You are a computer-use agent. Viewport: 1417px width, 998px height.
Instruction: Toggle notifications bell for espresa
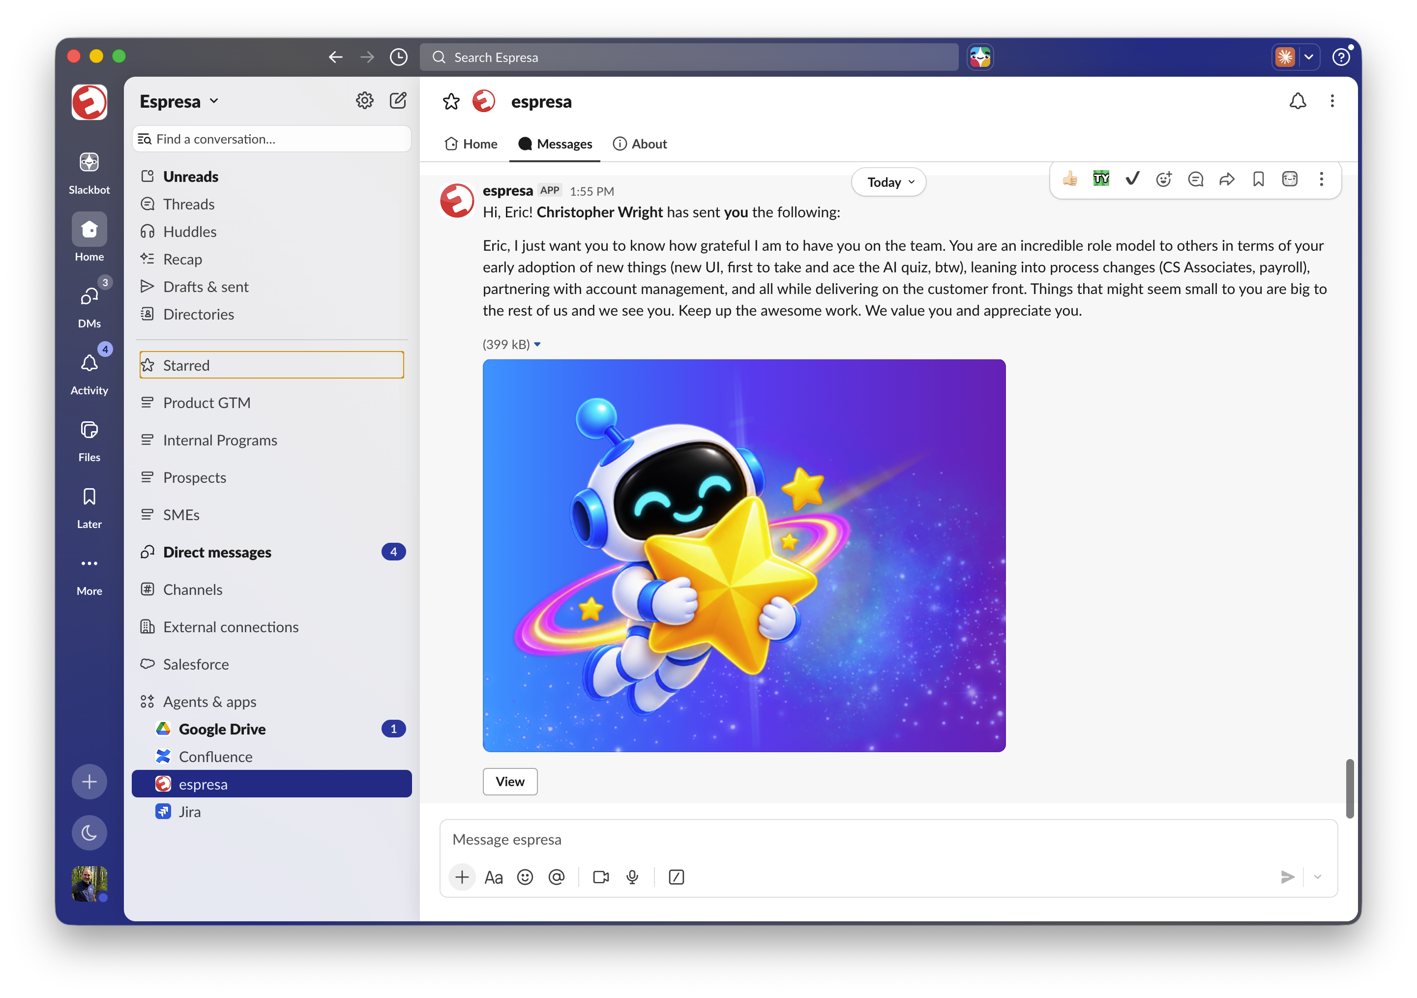pyautogui.click(x=1298, y=101)
